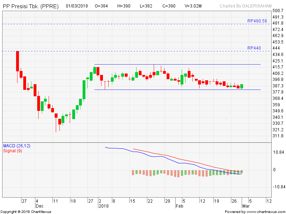
Task: Click the RP440 price level label
Action: (254, 48)
